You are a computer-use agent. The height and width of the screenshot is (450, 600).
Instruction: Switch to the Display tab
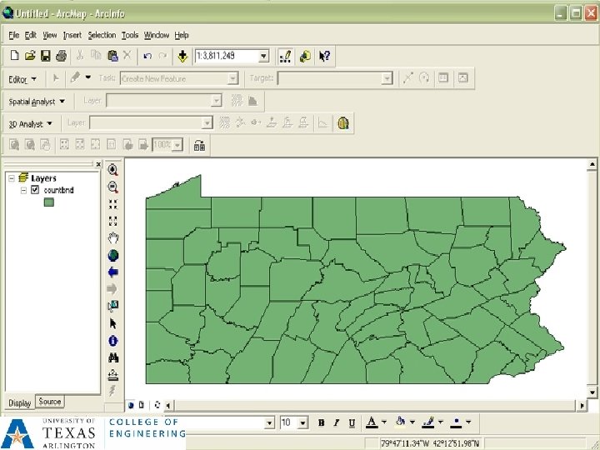point(19,403)
